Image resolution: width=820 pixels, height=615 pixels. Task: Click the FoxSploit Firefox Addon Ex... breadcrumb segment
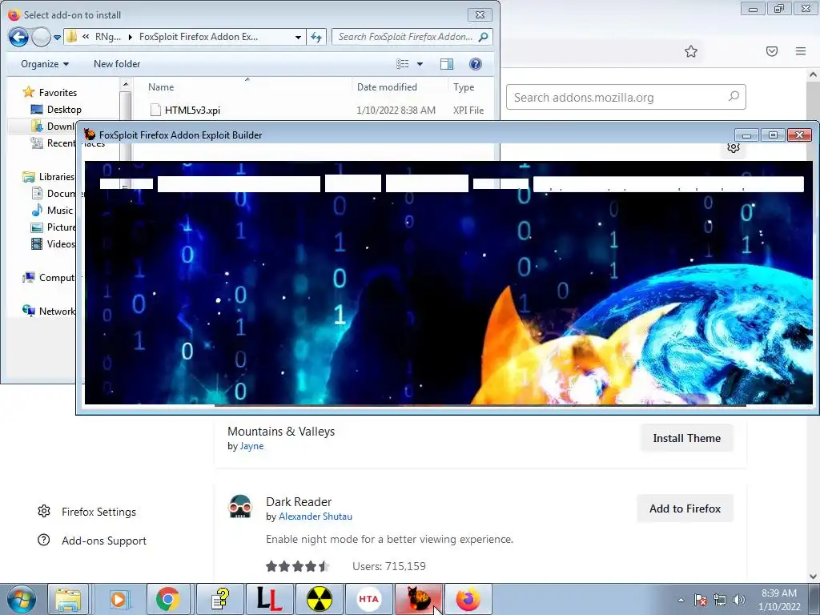(199, 37)
